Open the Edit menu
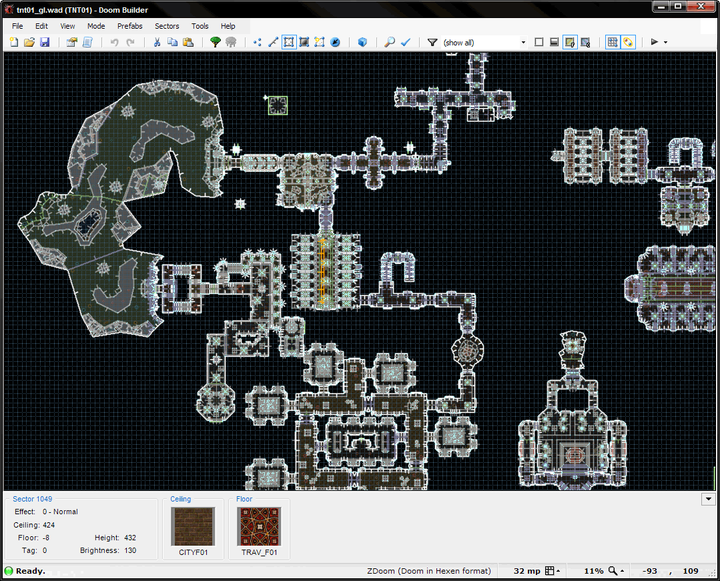This screenshot has height=581, width=720. pyautogui.click(x=42, y=26)
